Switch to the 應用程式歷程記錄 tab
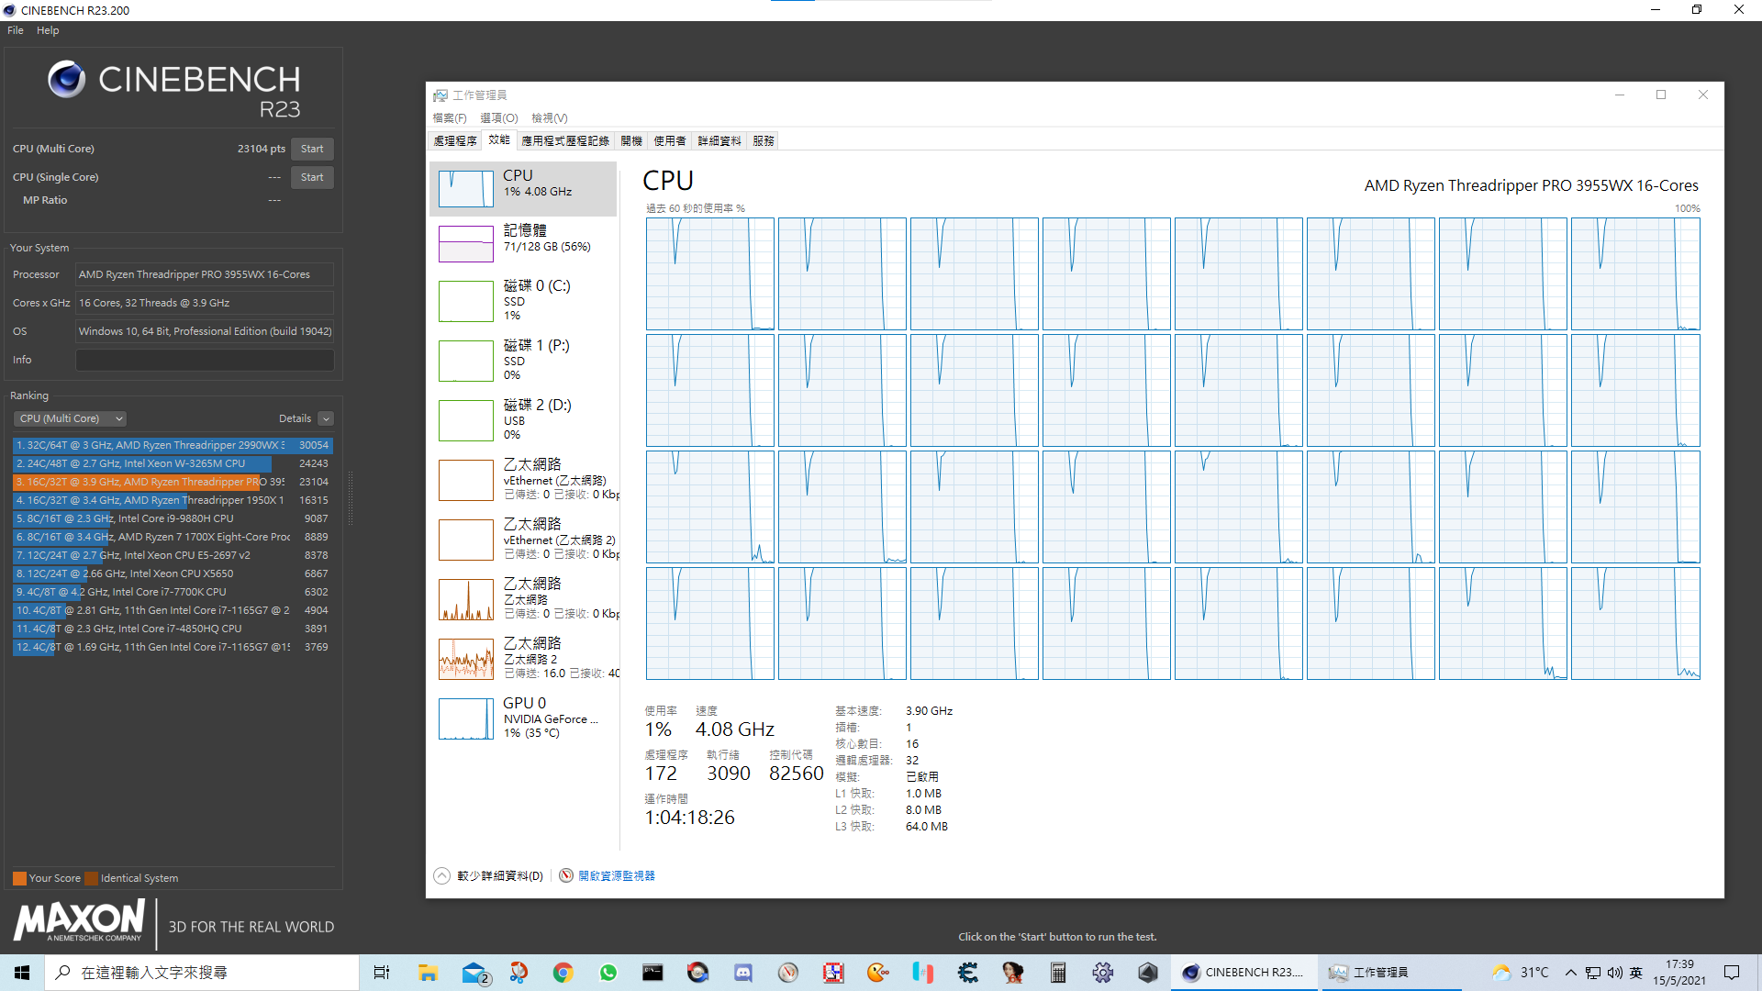Viewport: 1762px width, 991px height. coord(565,140)
